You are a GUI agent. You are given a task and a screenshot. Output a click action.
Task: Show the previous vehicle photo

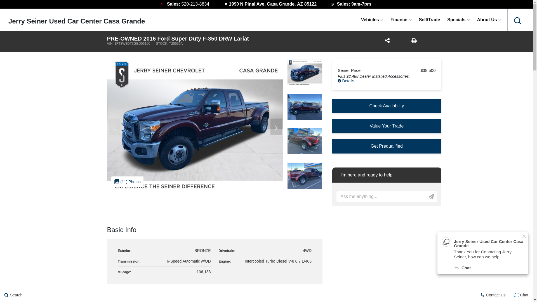[x=114, y=127]
